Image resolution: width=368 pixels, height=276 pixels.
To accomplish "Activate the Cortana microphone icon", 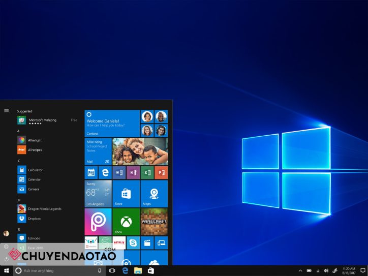I will [x=100, y=270].
